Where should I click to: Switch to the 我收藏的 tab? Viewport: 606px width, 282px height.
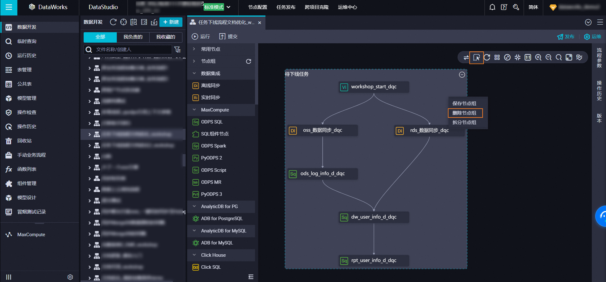click(166, 37)
